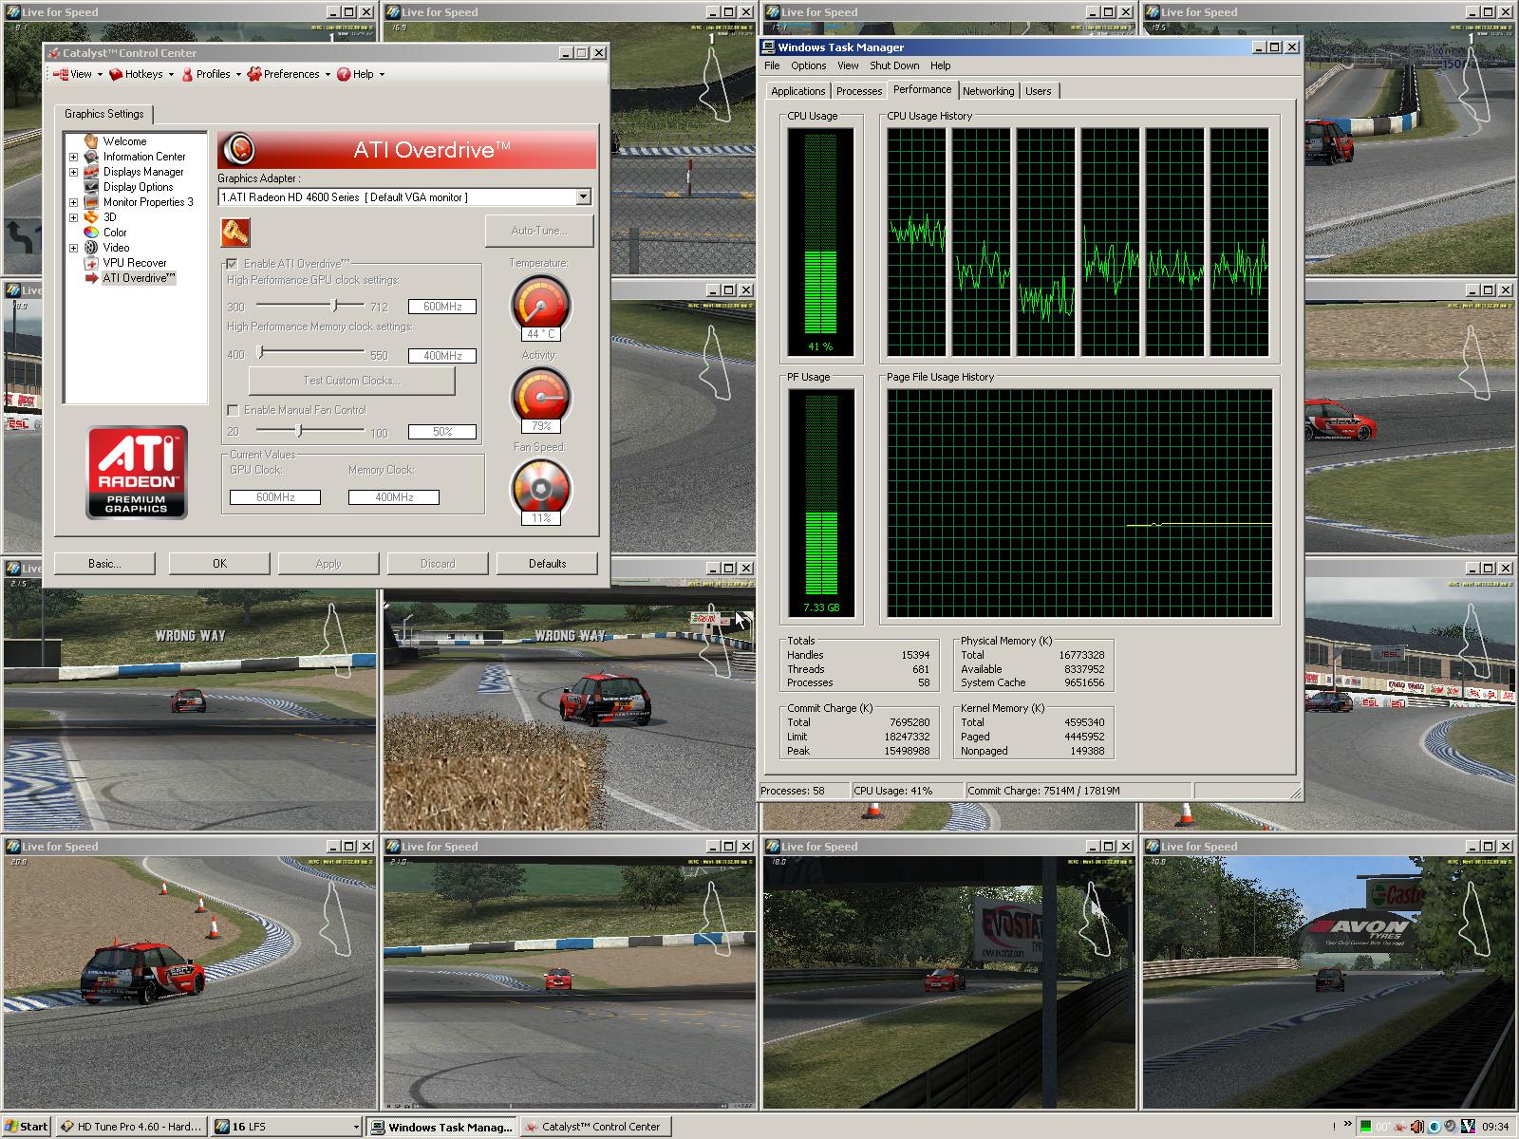Click the Color wheel icon in the tree
The height and width of the screenshot is (1139, 1519).
91,233
